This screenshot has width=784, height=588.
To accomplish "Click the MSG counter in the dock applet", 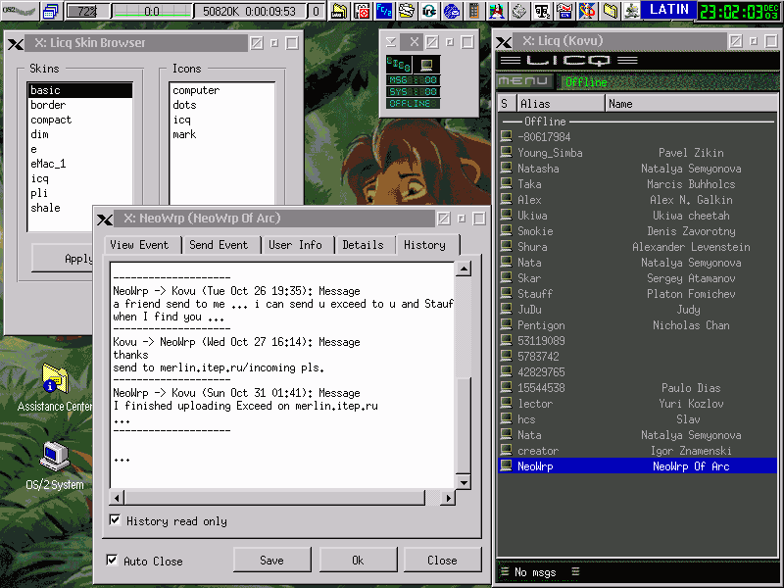I will tap(413, 80).
